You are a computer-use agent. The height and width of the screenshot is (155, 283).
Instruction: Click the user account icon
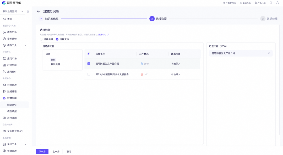(x=277, y=3)
